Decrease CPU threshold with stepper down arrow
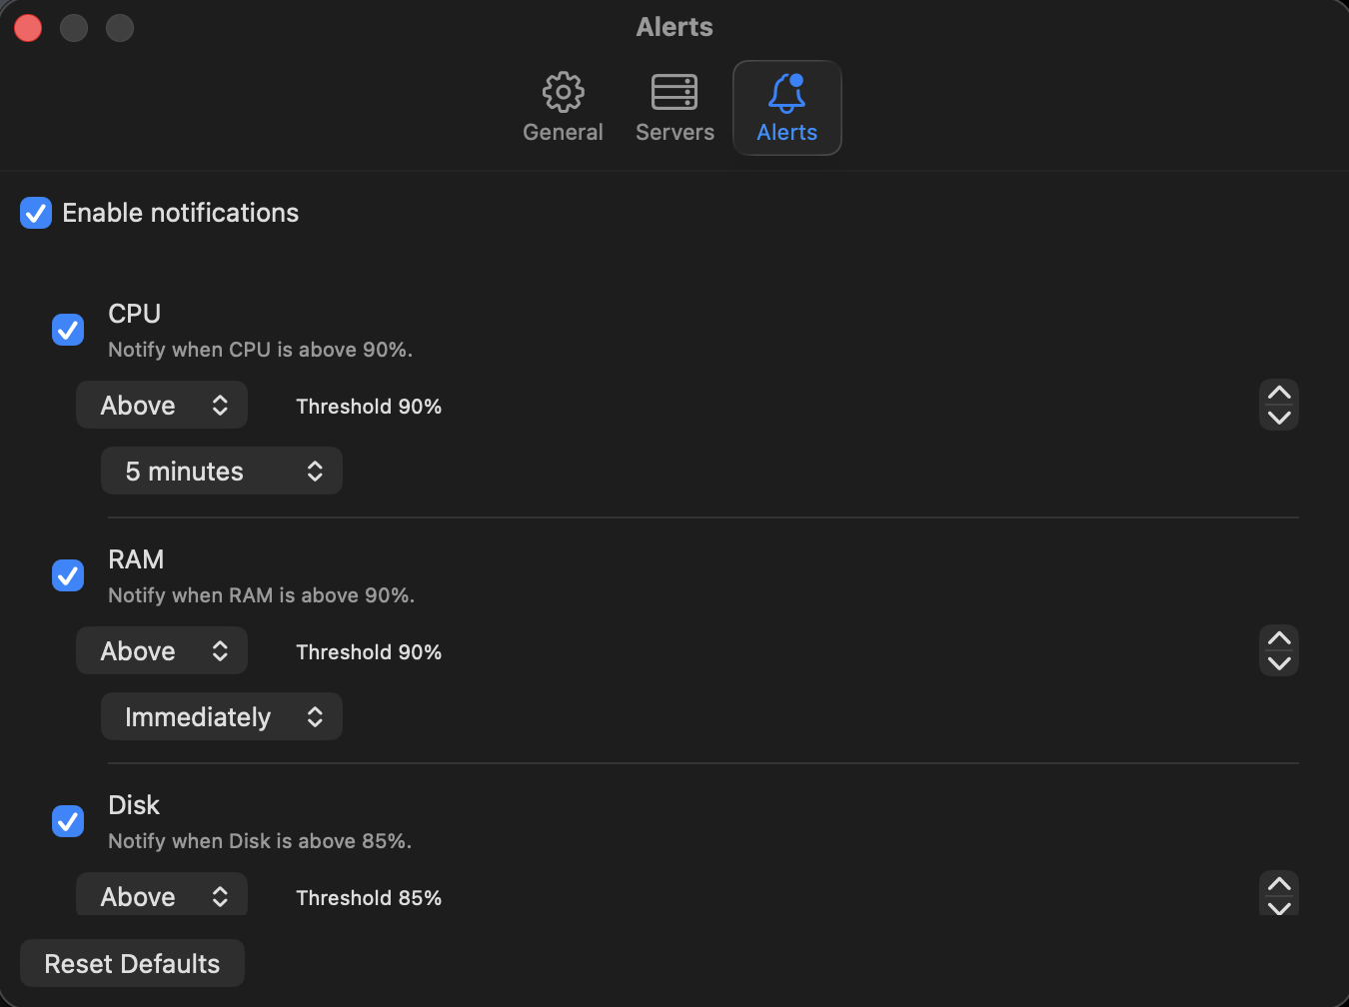The width and height of the screenshot is (1349, 1007). (1279, 418)
